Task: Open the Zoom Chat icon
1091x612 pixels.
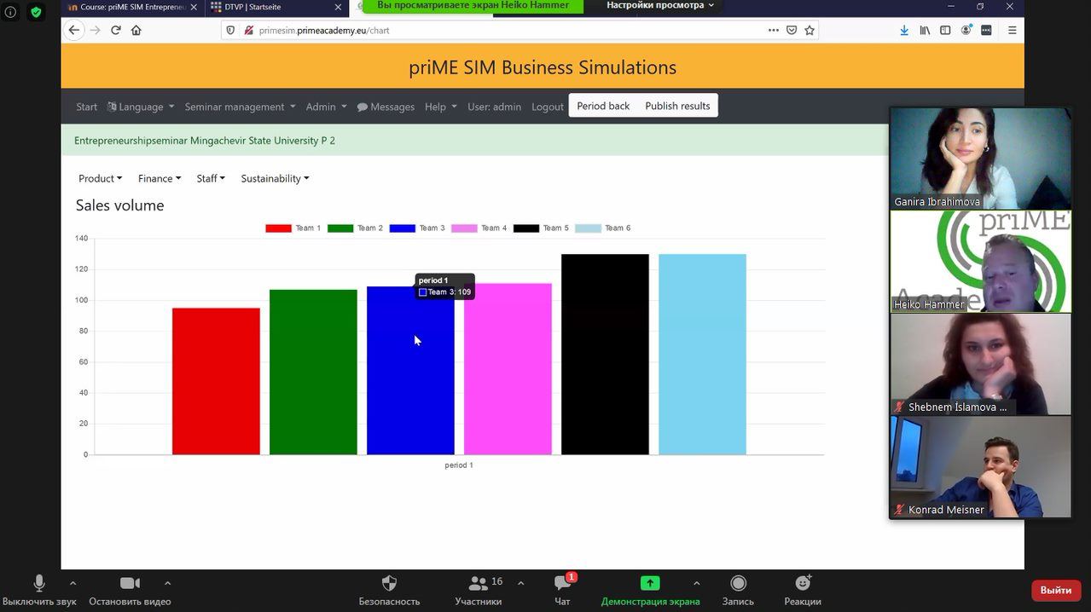Action: pos(562,583)
